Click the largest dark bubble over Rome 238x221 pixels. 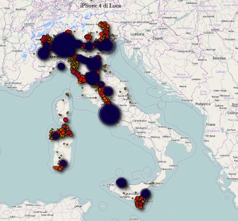[x=110, y=114]
